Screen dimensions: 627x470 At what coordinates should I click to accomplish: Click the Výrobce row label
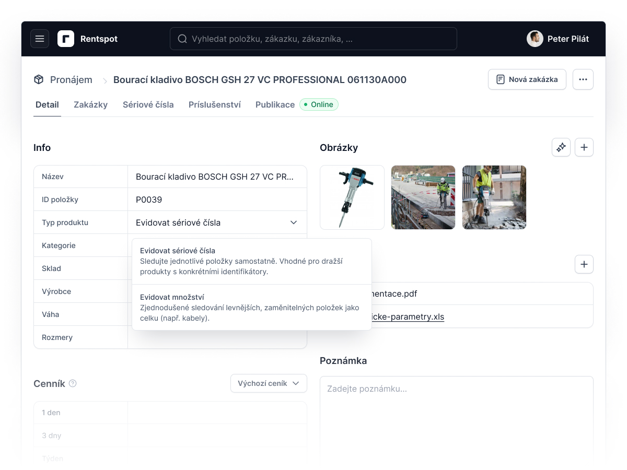click(x=56, y=291)
